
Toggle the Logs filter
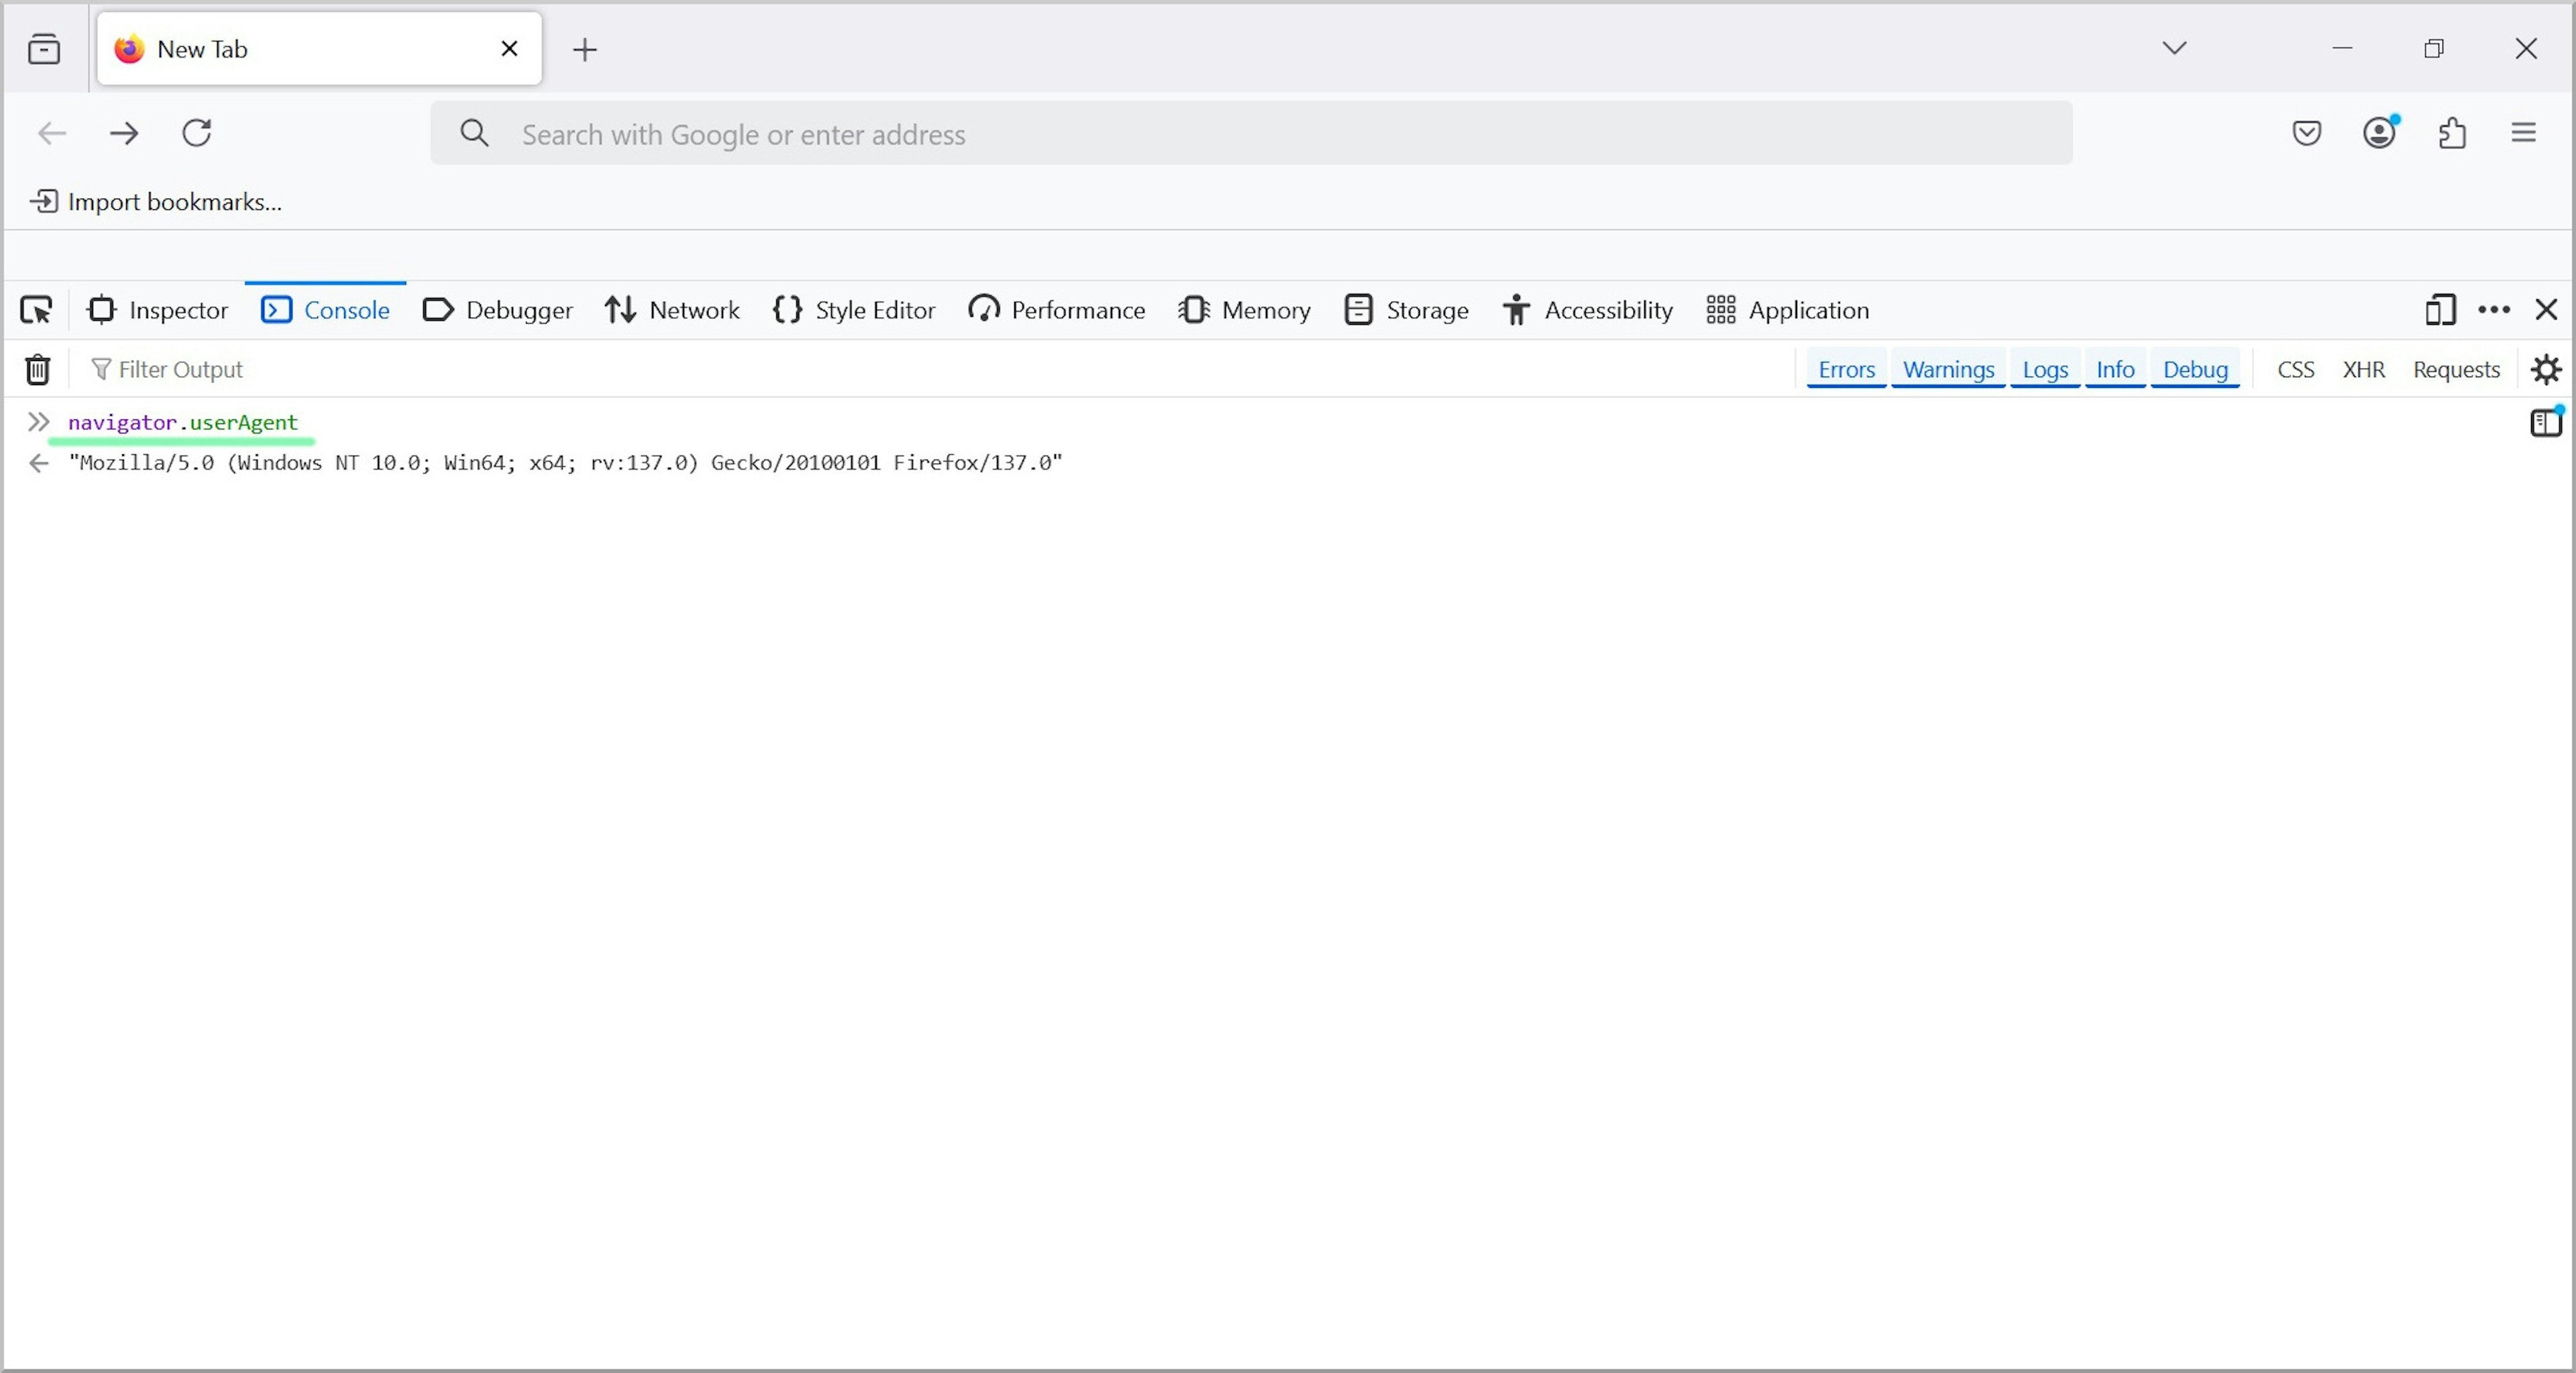coord(2045,369)
